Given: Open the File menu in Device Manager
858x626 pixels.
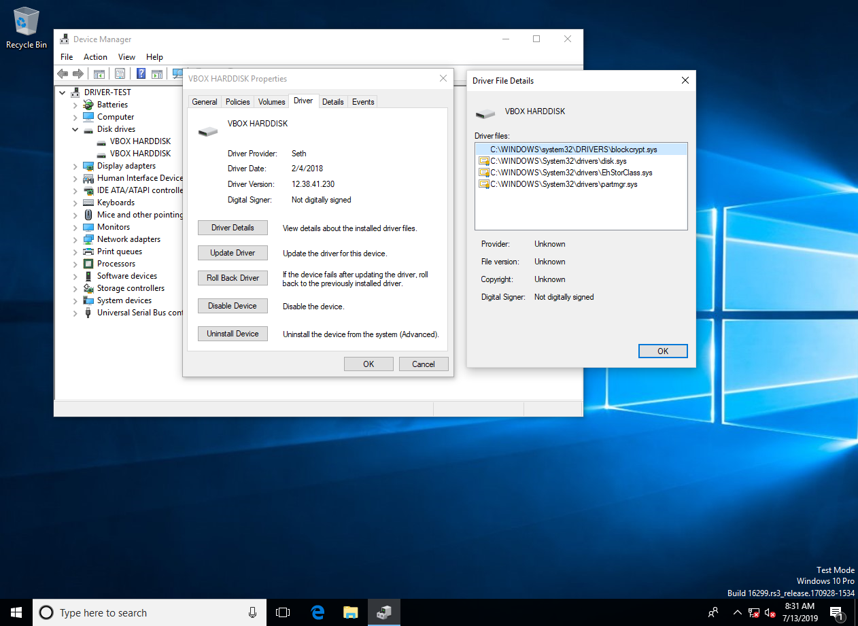Looking at the screenshot, I should [x=67, y=57].
